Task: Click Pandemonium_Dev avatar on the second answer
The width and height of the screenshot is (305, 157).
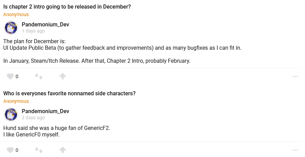Action: tap(11, 114)
